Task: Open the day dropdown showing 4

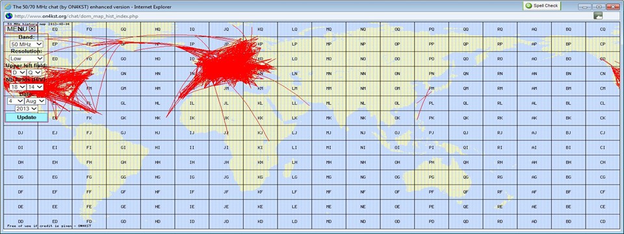Action: coord(16,101)
